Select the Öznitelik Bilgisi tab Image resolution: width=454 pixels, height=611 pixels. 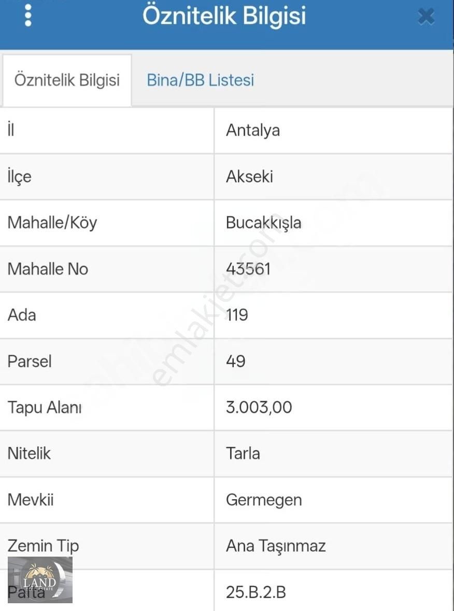pos(66,80)
